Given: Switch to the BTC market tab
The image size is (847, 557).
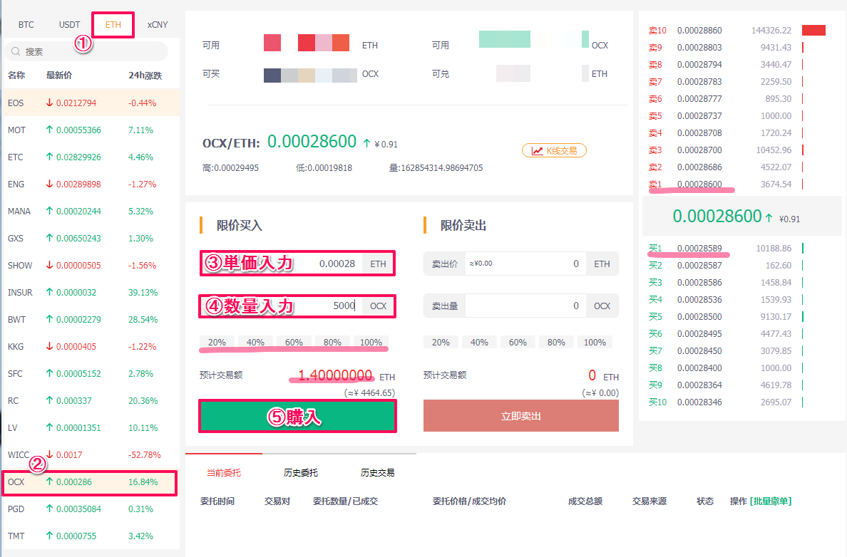Looking at the screenshot, I should coord(26,24).
